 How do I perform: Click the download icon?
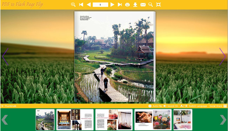(x=135, y=5)
